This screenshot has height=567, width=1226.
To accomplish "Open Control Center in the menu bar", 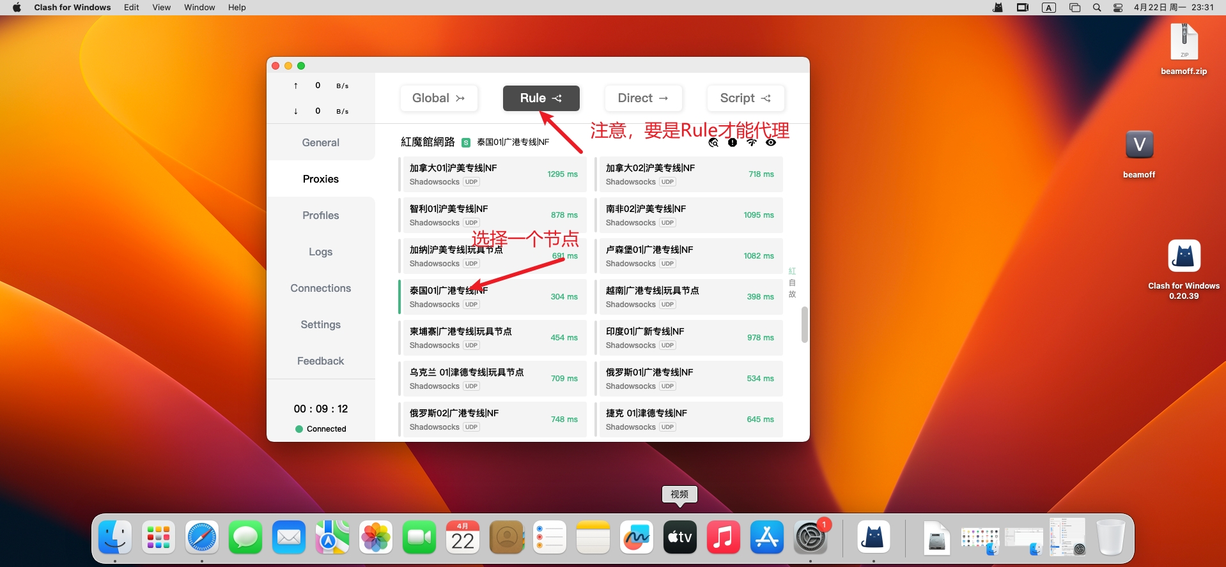I will coord(1118,8).
